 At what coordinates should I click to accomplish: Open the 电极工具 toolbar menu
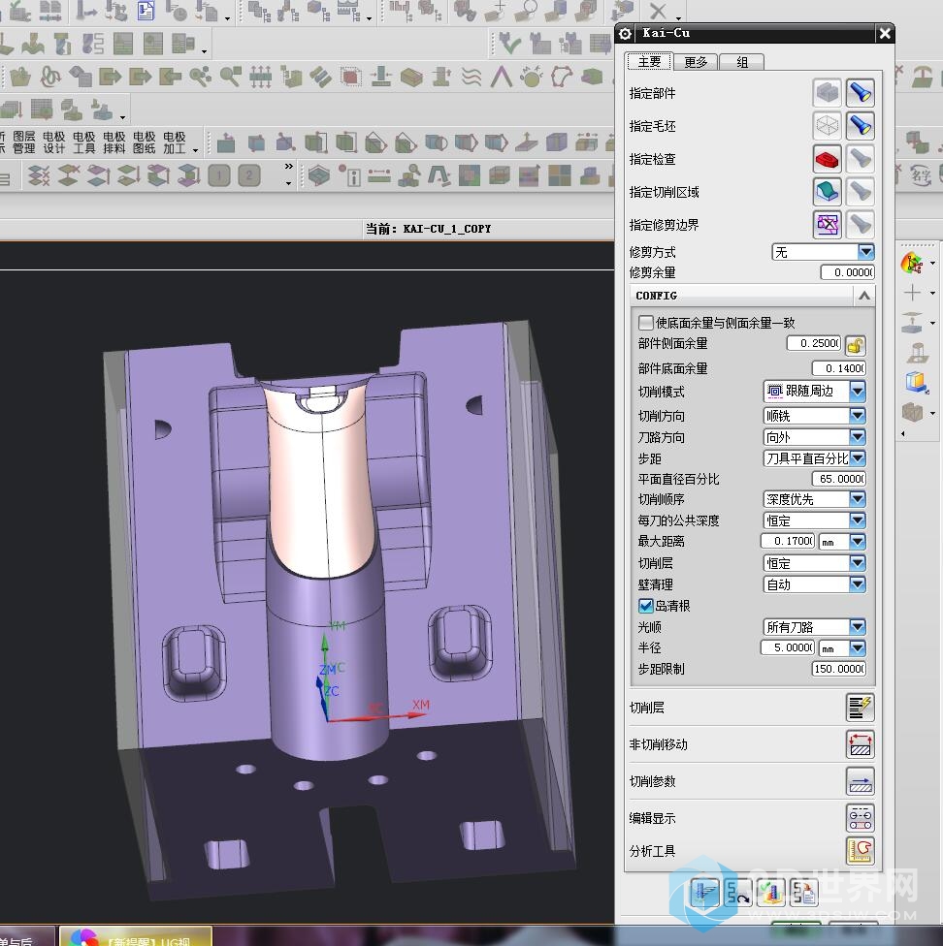[x=83, y=142]
